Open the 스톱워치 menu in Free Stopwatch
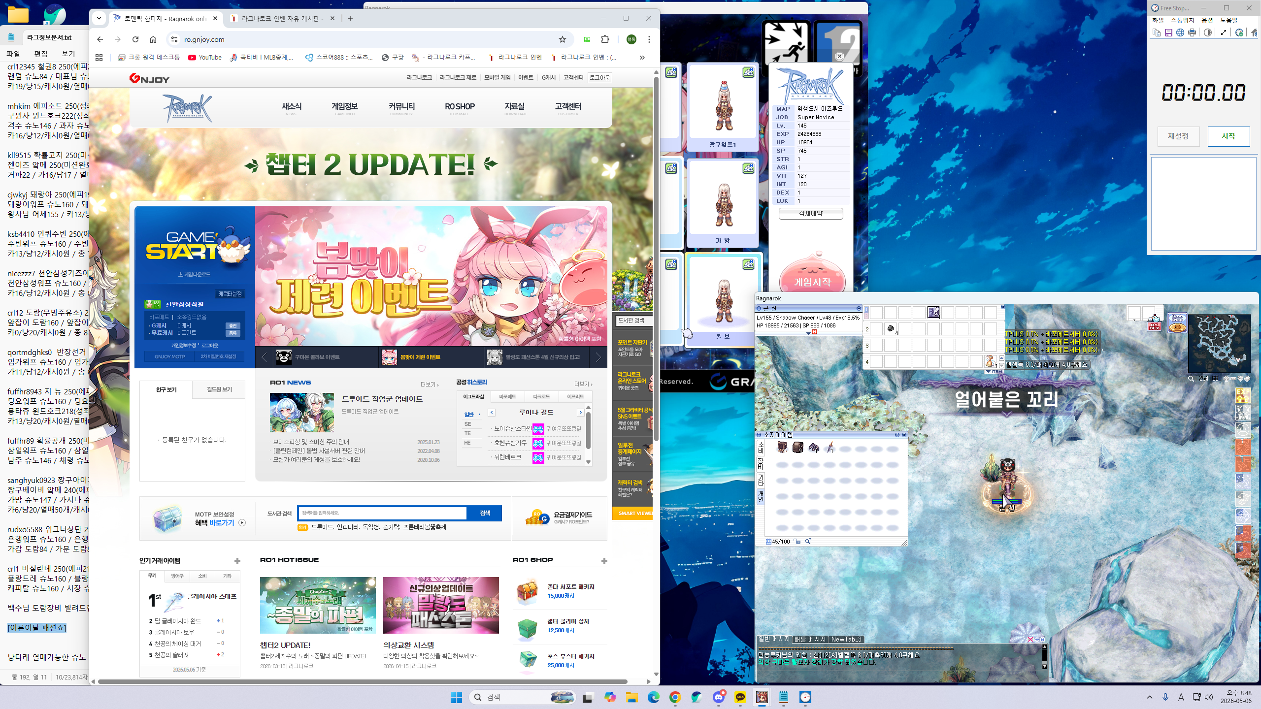Image resolution: width=1261 pixels, height=709 pixels. [x=1183, y=20]
